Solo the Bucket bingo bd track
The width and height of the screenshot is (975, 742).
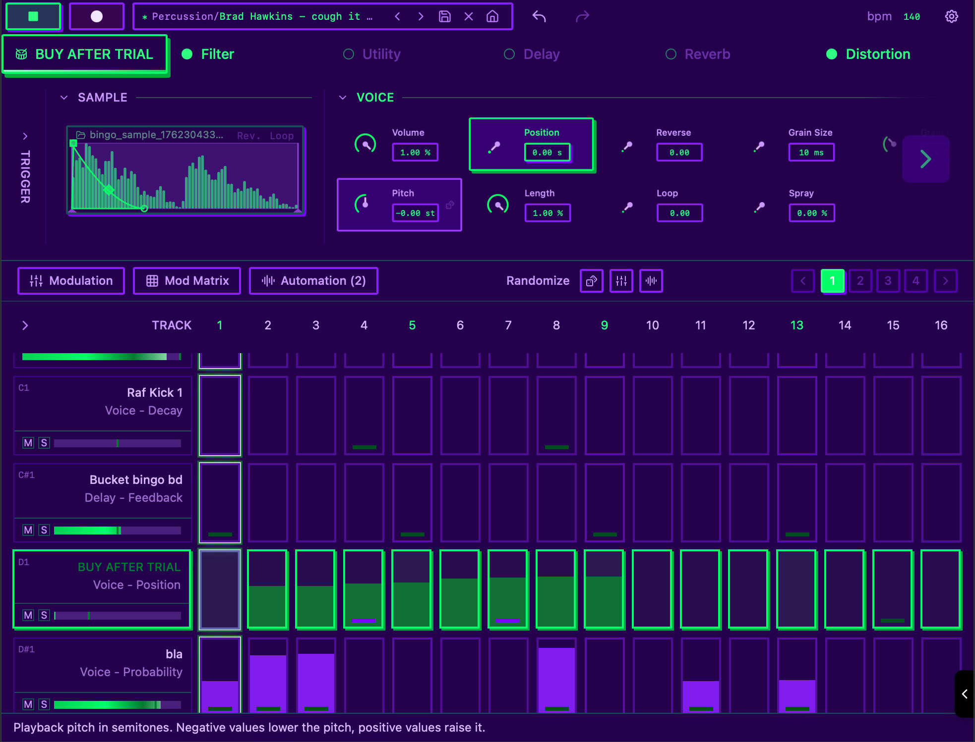pos(44,530)
